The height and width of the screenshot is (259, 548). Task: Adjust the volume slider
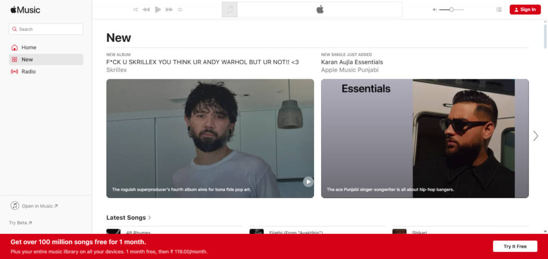coord(452,10)
